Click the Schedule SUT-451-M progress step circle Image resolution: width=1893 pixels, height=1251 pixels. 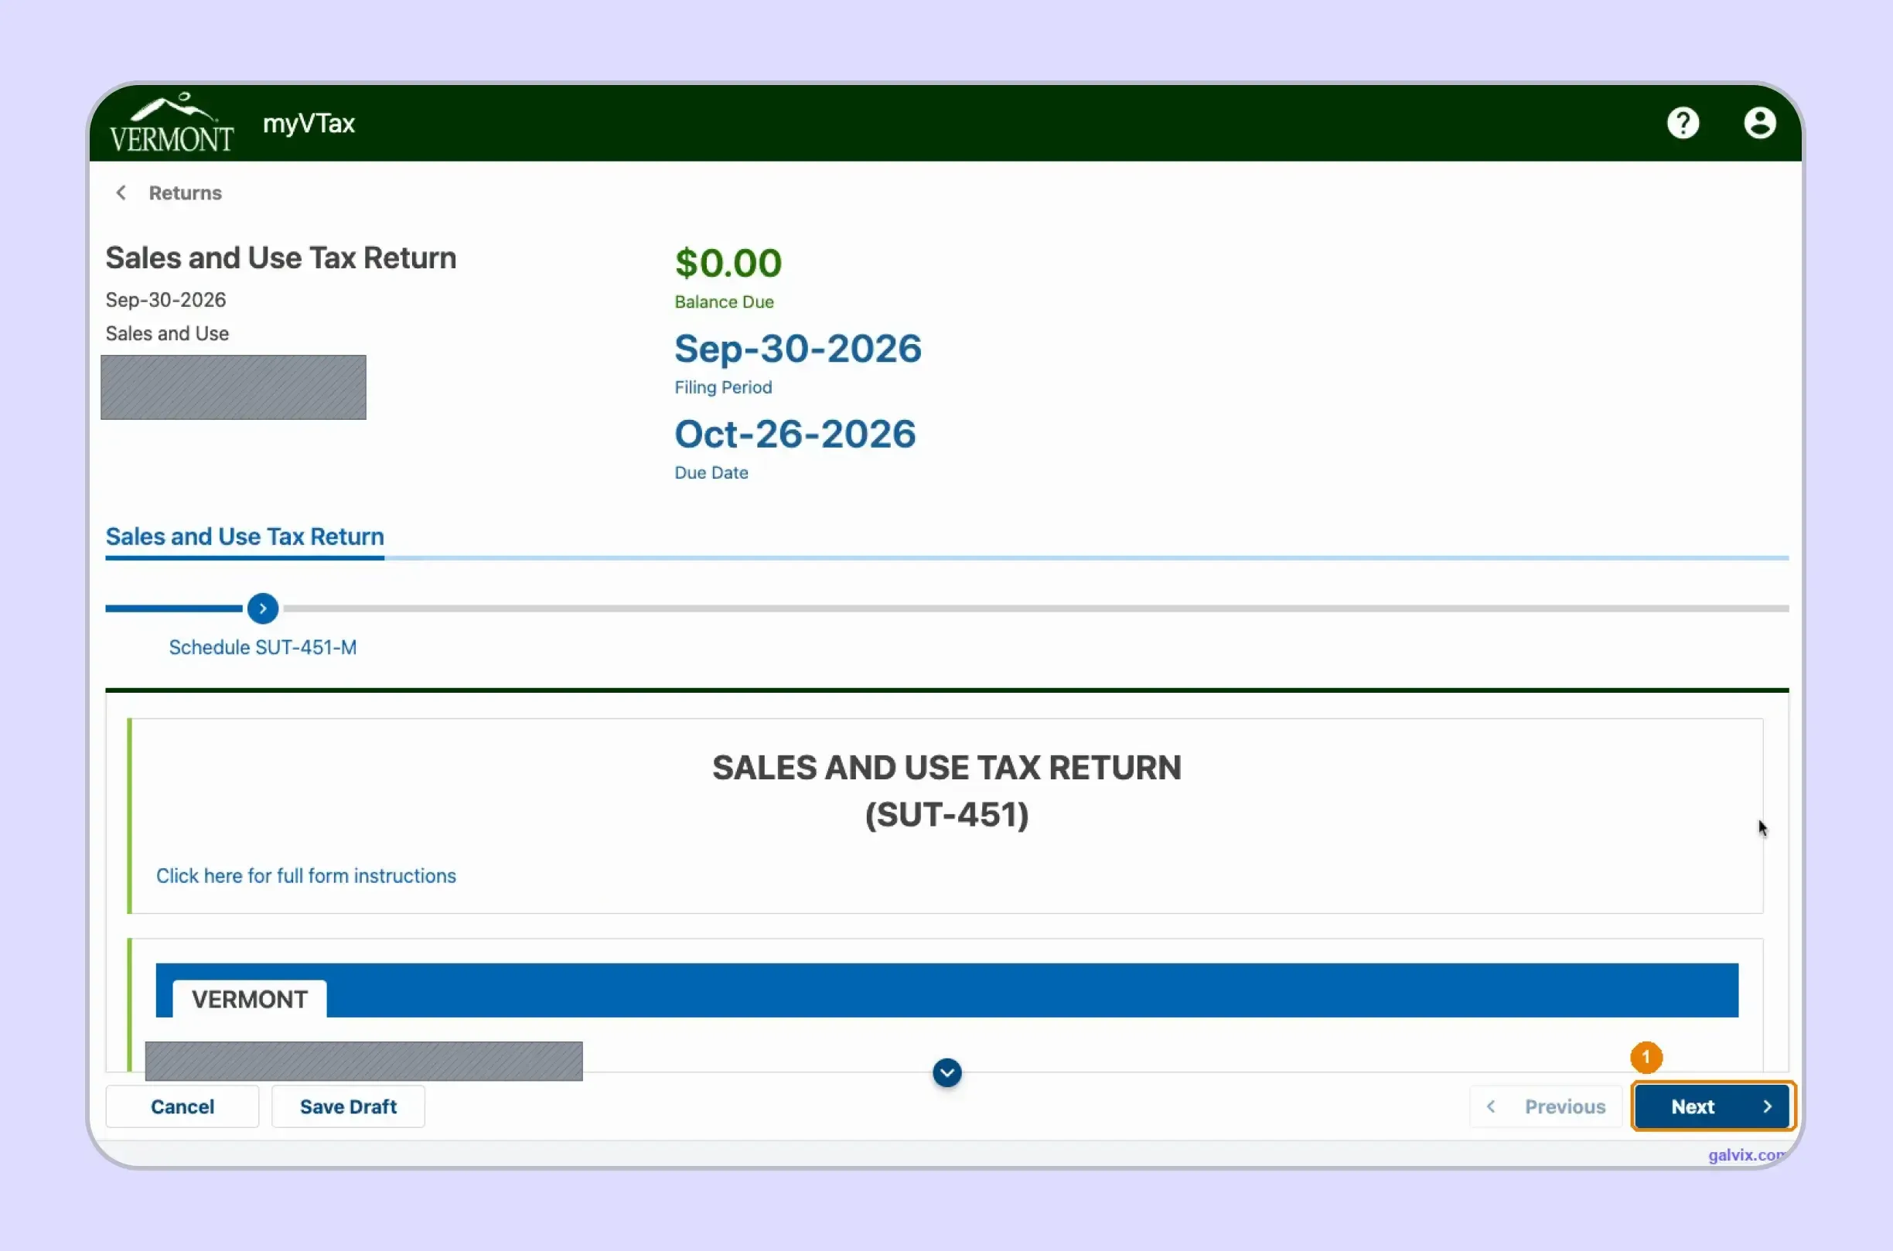(x=262, y=608)
